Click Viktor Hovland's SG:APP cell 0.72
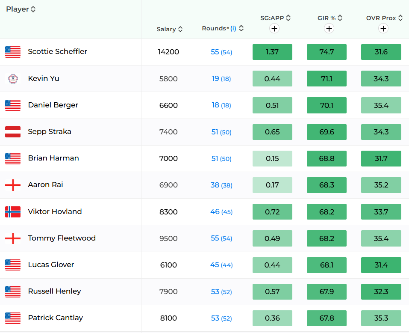The width and height of the screenshot is (409, 333). [x=272, y=212]
